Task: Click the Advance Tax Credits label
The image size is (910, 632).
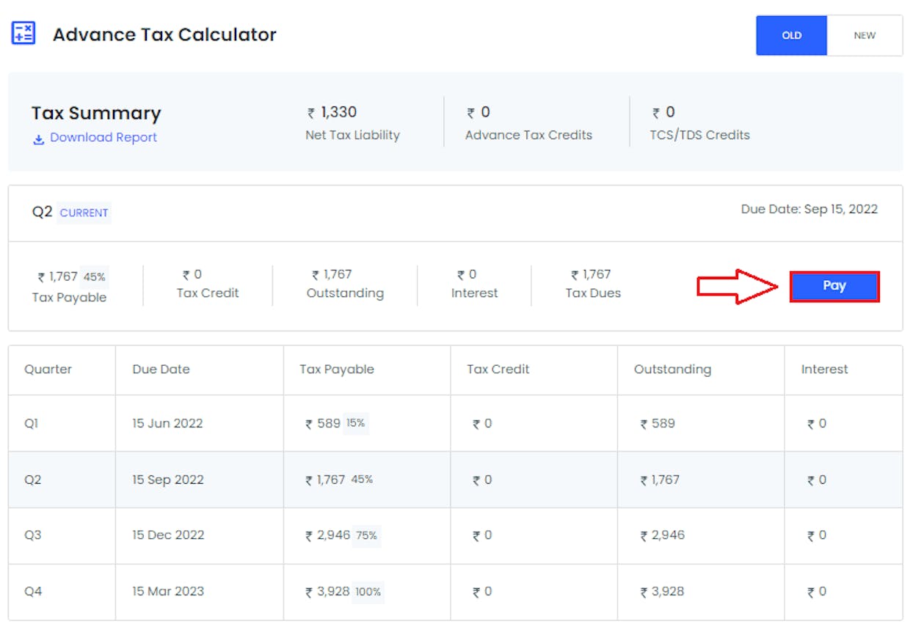Action: [x=528, y=135]
